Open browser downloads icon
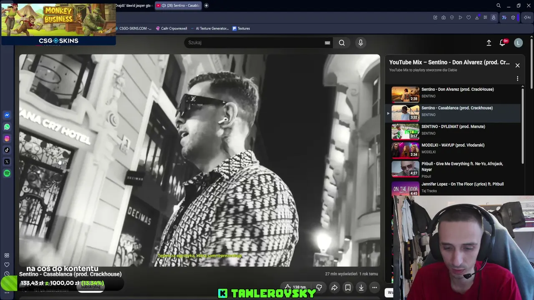The image size is (534, 300). [x=477, y=17]
